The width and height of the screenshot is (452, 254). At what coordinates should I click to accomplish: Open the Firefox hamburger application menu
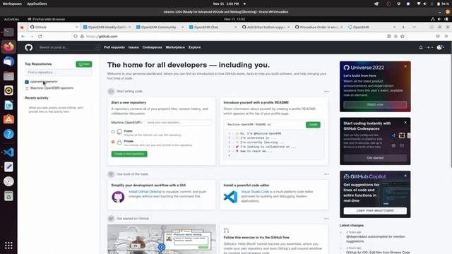[446, 37]
